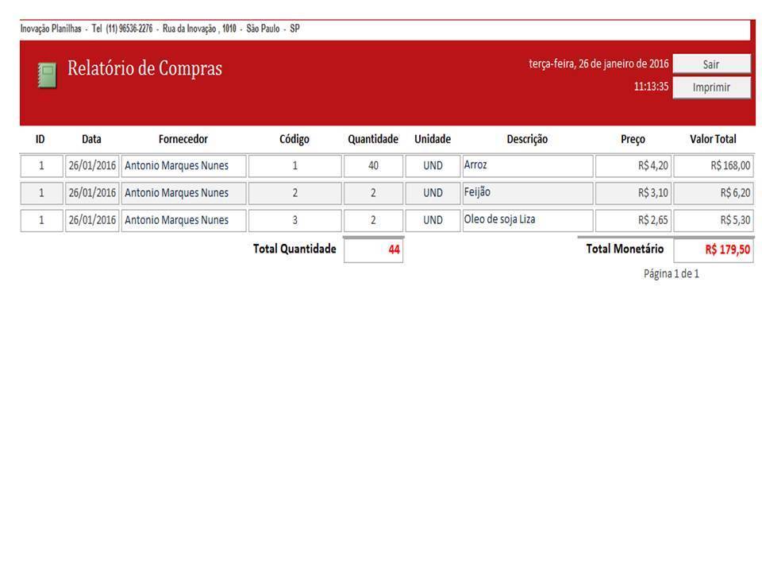Click the time 11:13:35
This screenshot has width=762, height=572.
click(651, 87)
